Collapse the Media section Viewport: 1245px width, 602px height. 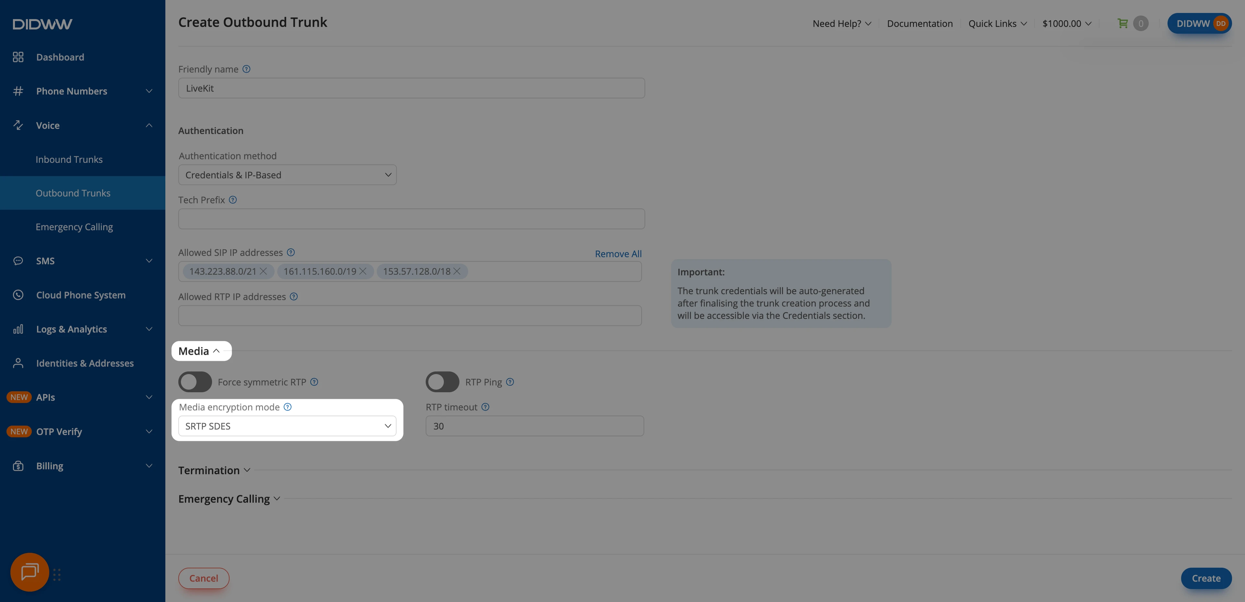(x=199, y=351)
